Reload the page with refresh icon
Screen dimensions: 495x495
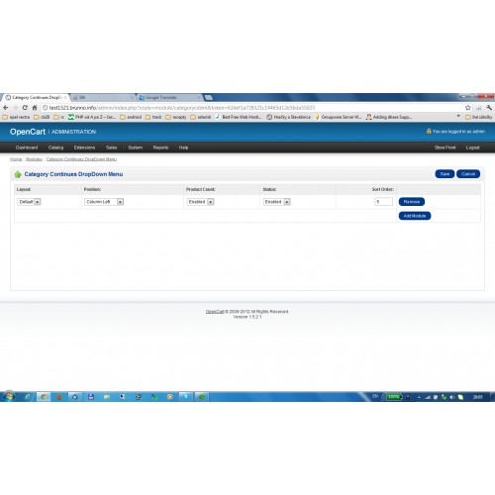[x=25, y=108]
